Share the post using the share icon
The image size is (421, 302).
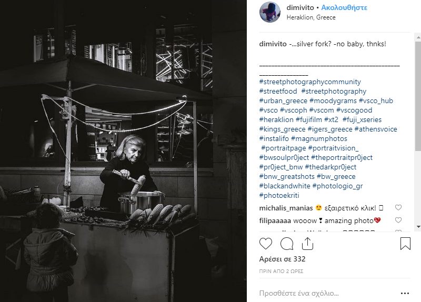[307, 244]
